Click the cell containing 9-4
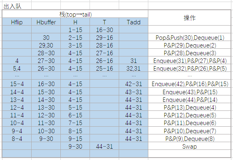The height and width of the screenshot is (160, 233). tap(17, 131)
